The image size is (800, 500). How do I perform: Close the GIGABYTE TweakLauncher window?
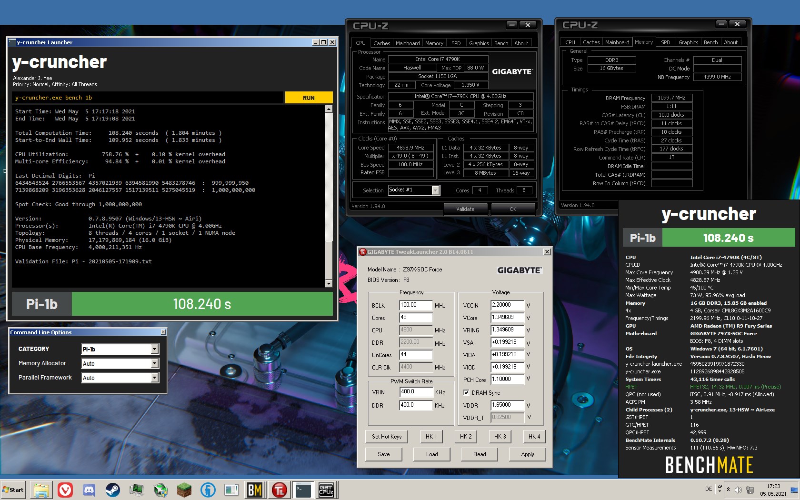click(547, 252)
